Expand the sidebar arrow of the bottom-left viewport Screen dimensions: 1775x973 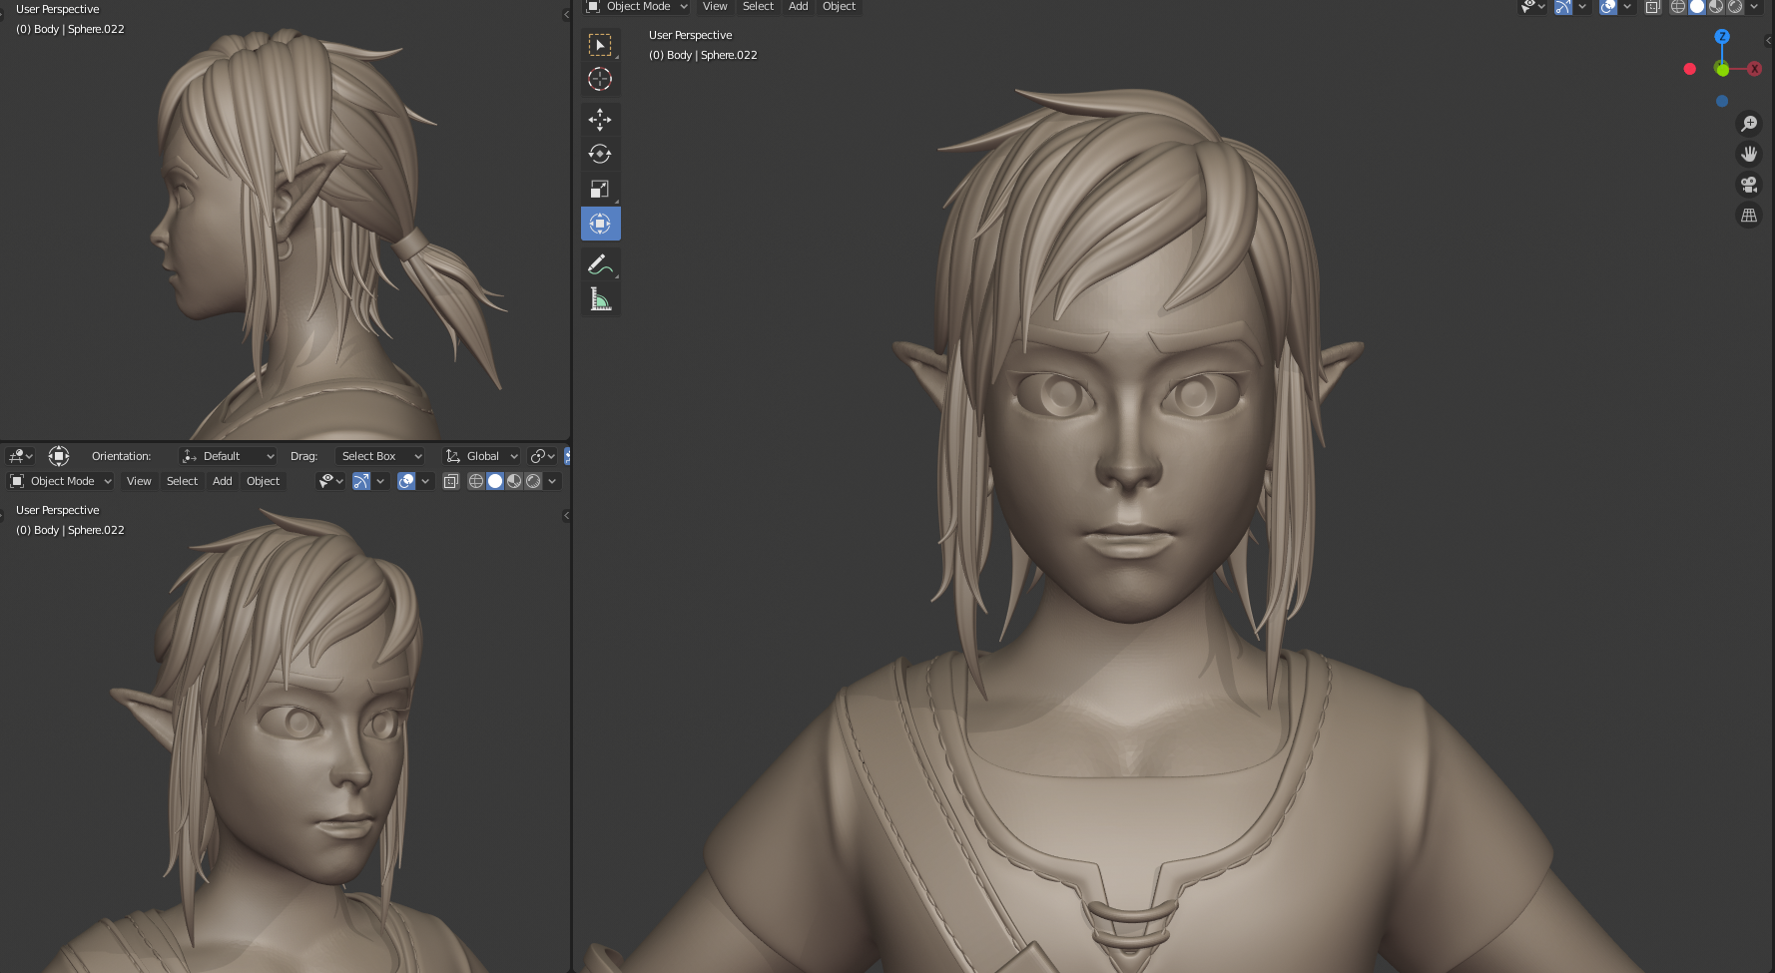[x=566, y=515]
